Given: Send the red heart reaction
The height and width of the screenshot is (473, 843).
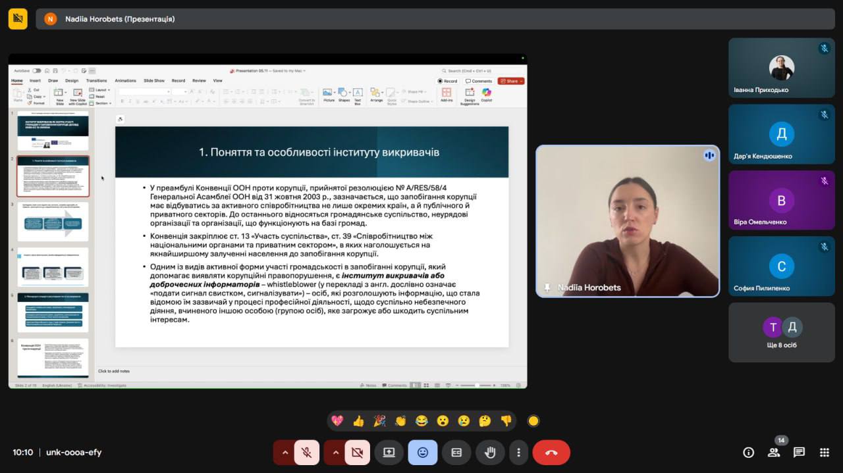Looking at the screenshot, I should [x=337, y=421].
